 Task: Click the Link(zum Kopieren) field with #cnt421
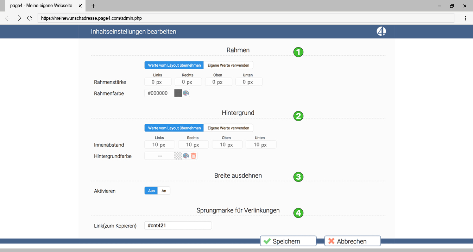(x=178, y=226)
